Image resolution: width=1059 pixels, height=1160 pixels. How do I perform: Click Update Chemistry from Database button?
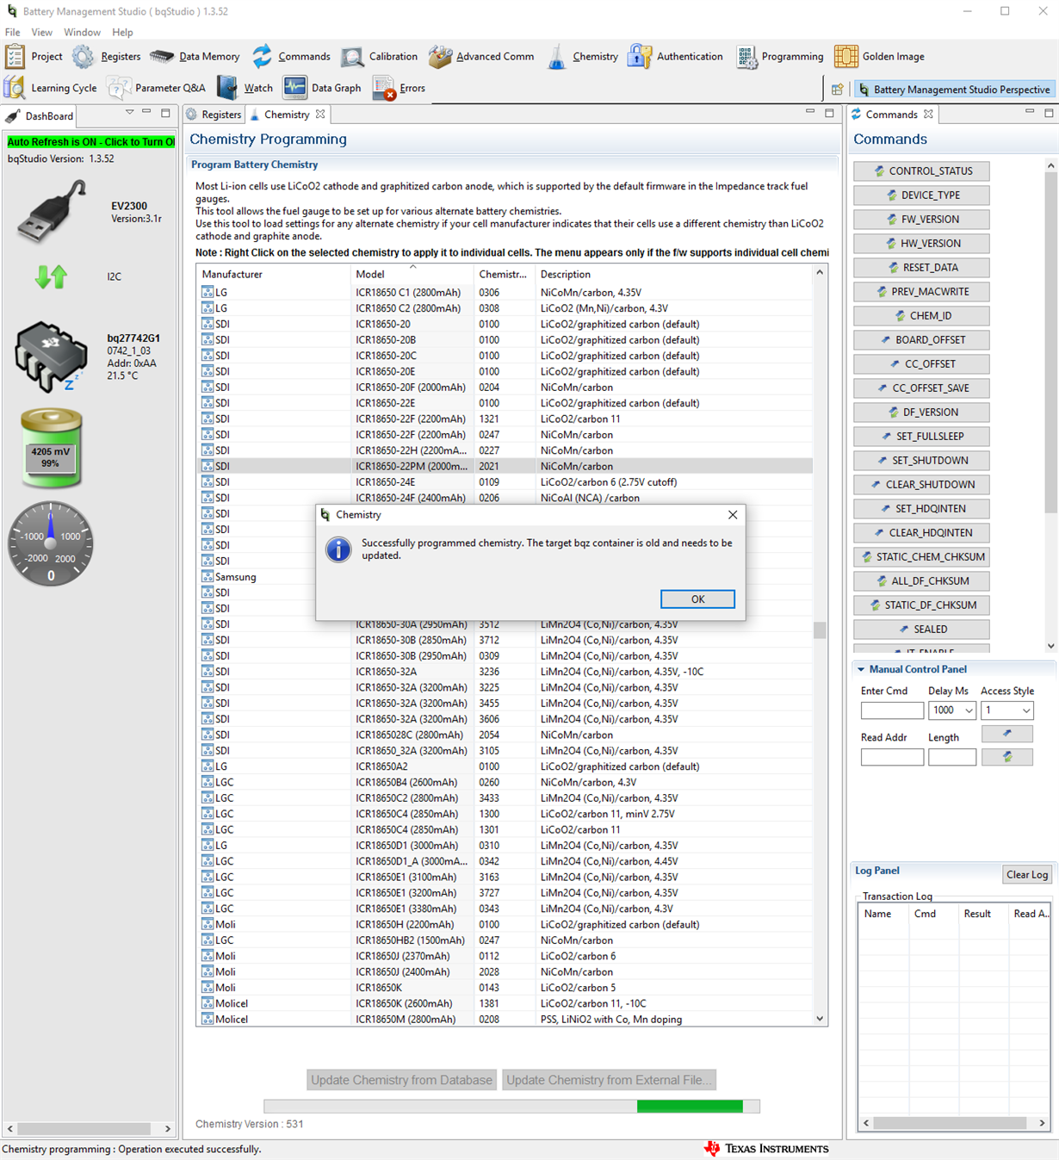click(402, 1080)
